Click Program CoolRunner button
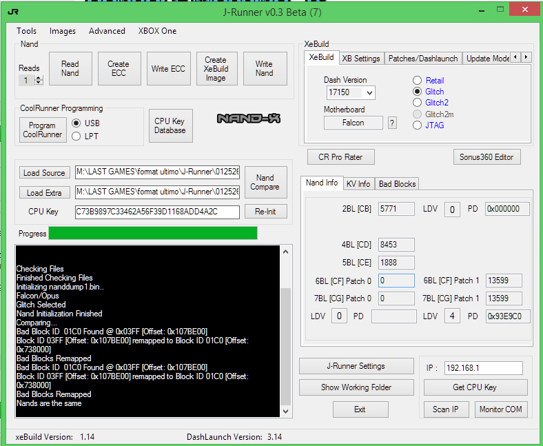The image size is (543, 446). point(43,130)
